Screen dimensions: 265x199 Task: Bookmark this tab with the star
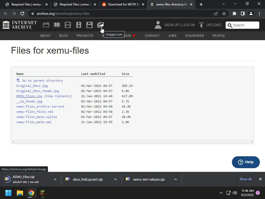(224, 13)
